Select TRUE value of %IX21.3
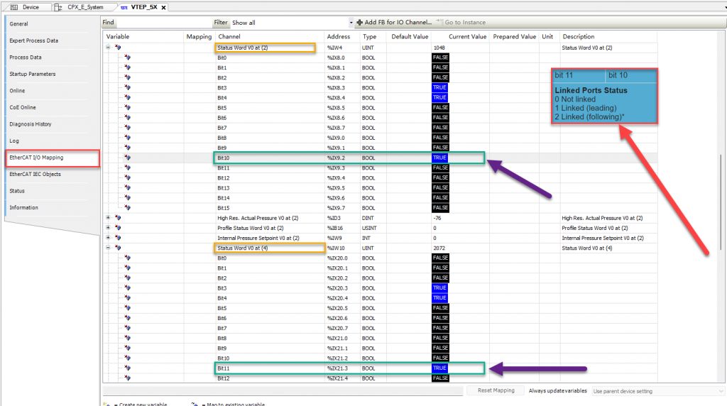Image resolution: width=727 pixels, height=406 pixels. click(439, 368)
